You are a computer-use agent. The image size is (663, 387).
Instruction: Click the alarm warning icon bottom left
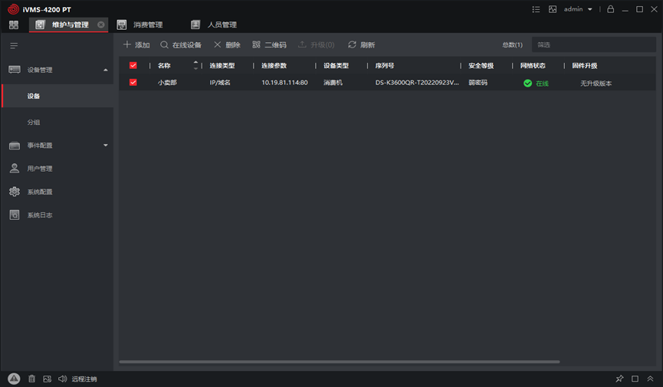point(14,379)
